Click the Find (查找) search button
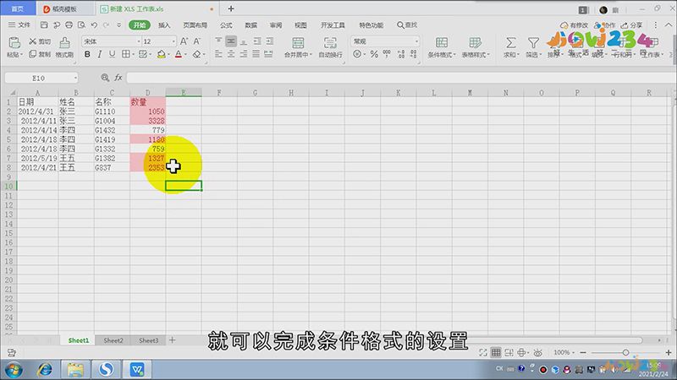Screen dimensions: 677x380 pos(407,25)
